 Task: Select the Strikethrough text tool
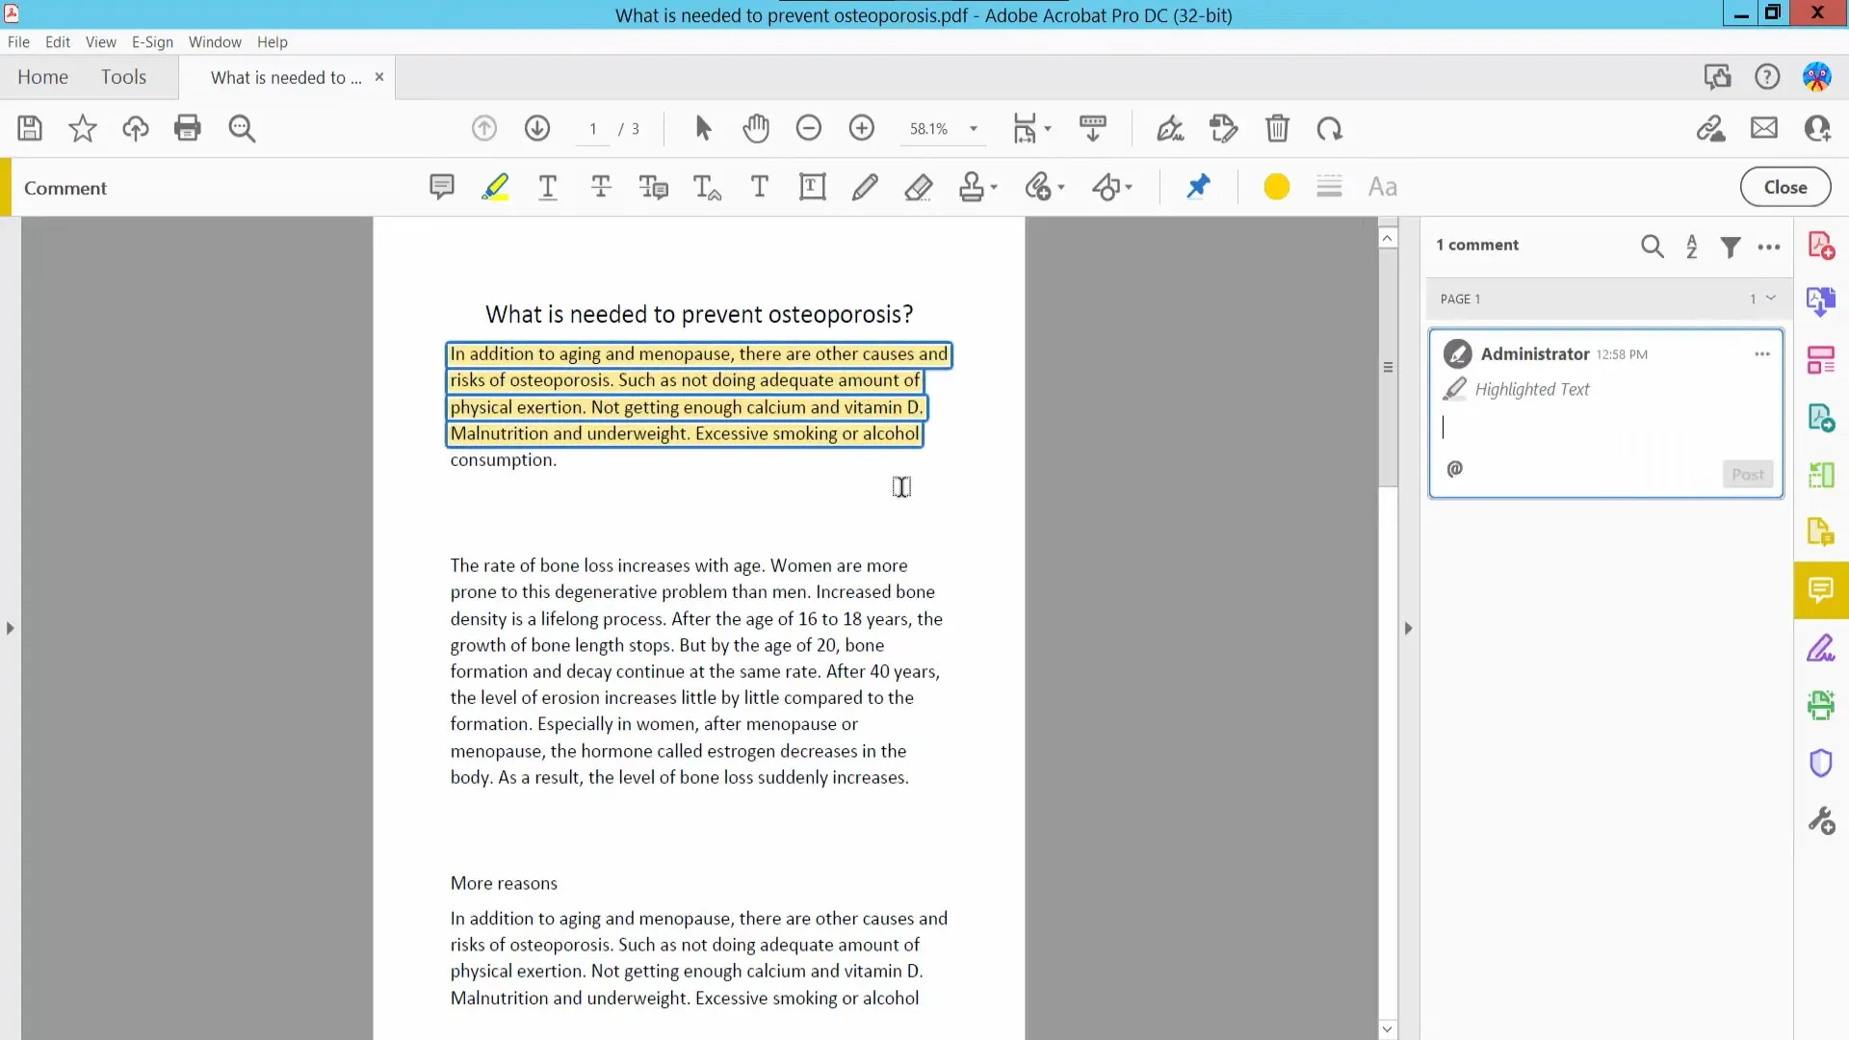pos(600,186)
